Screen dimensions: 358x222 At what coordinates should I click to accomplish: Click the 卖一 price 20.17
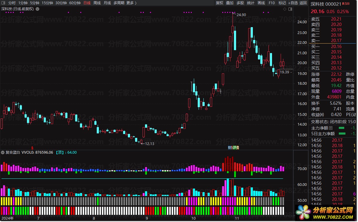[x=336, y=41]
